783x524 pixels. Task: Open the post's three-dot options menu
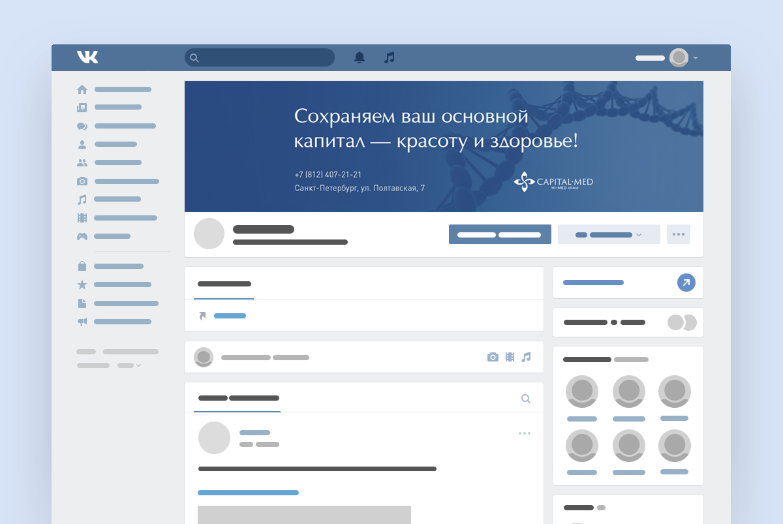click(x=525, y=433)
